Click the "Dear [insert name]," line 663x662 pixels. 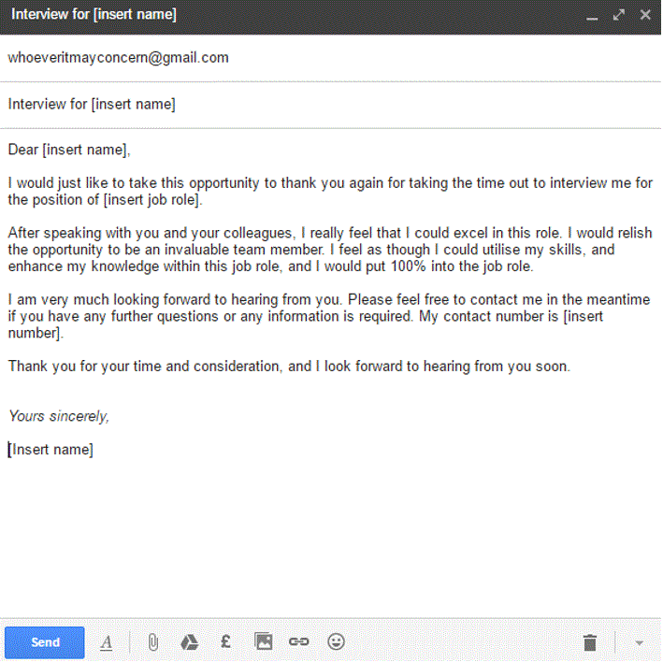coord(70,150)
